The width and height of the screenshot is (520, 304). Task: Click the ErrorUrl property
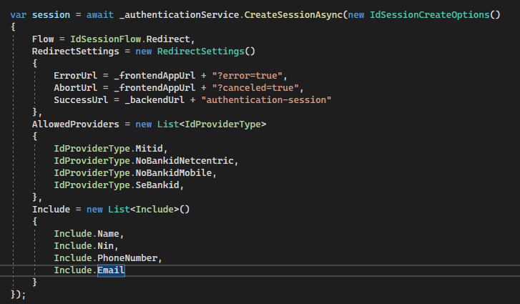pos(76,76)
